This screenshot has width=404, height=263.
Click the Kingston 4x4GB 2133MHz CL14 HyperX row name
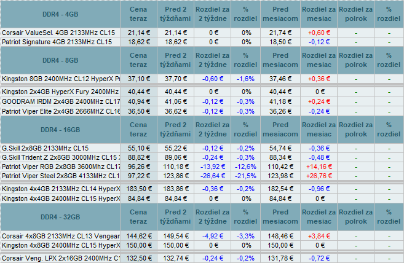[61, 189]
